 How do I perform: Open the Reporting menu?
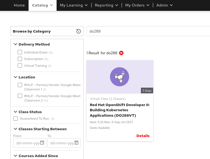106,5
